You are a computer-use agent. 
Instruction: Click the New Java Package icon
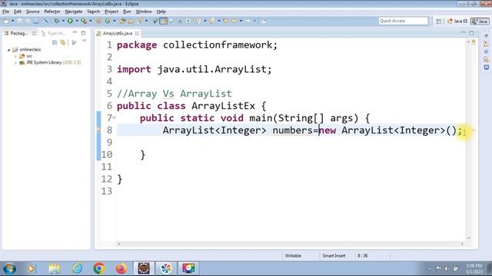pos(99,21)
